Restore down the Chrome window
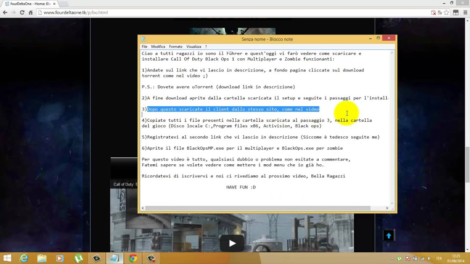 pos(452,3)
